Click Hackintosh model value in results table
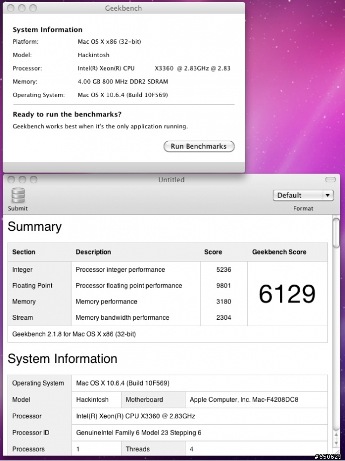Screen dimensions: 345x461 (x=92, y=400)
